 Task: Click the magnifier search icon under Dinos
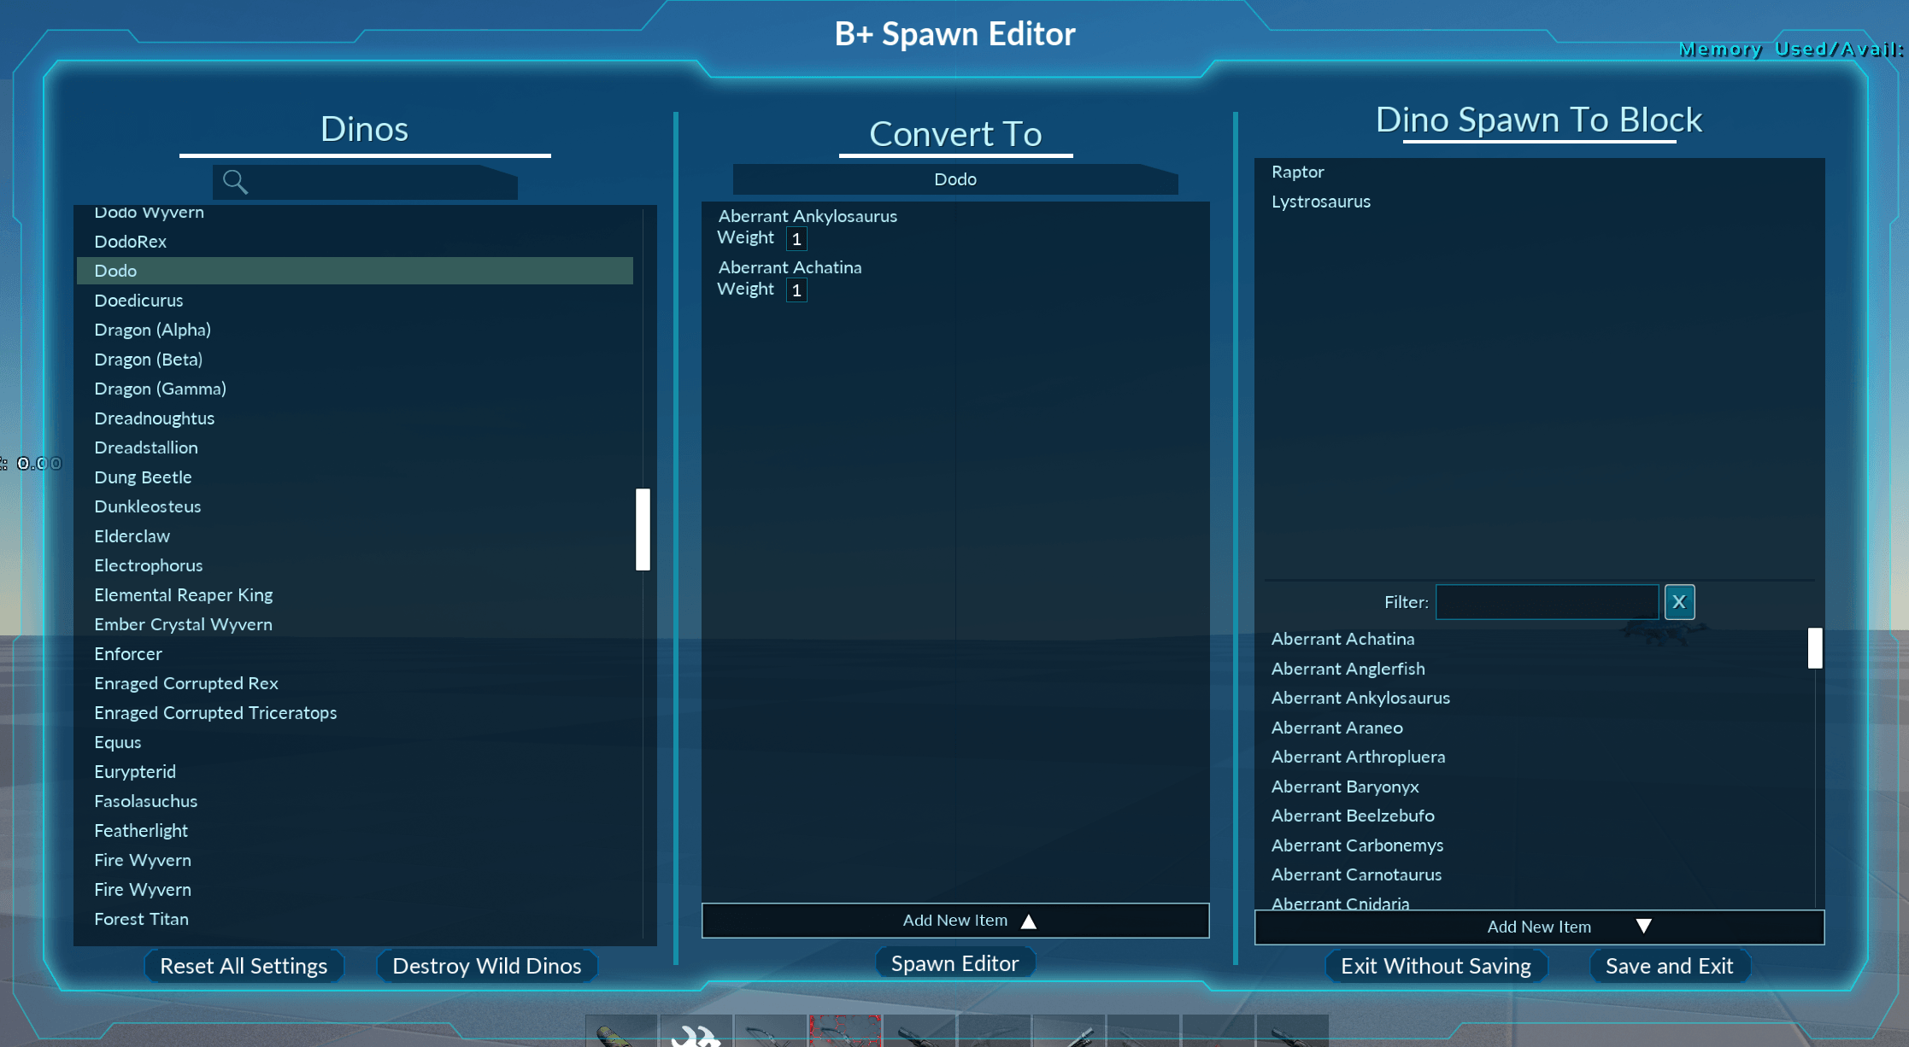coord(235,181)
